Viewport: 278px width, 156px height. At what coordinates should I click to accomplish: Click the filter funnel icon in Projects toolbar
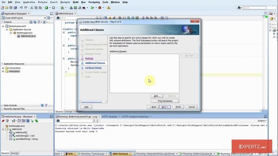coord(39,22)
